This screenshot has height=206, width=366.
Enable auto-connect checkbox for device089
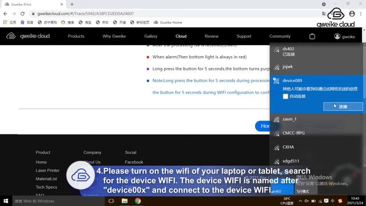pyautogui.click(x=285, y=96)
